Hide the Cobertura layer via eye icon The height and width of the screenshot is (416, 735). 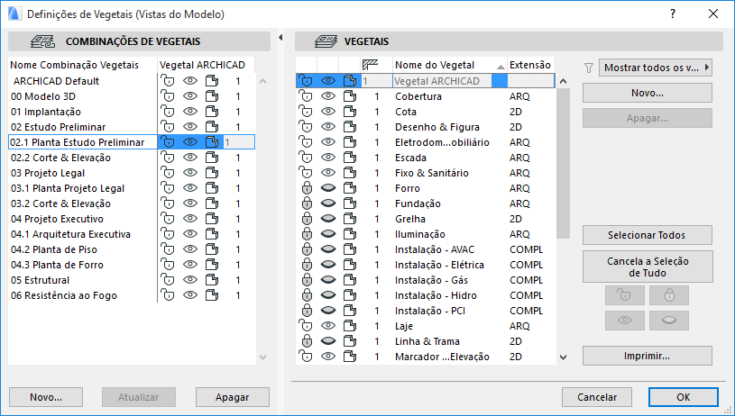pyautogui.click(x=328, y=96)
